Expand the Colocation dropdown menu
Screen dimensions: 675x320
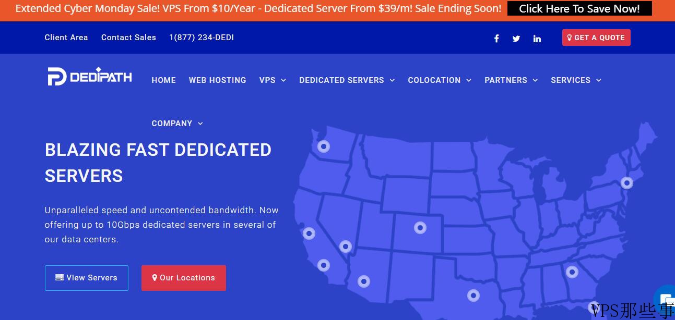[x=440, y=80]
